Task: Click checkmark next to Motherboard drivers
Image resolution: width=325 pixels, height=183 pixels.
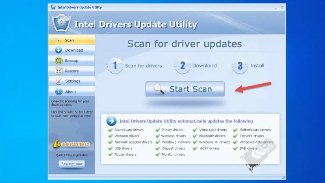Action: 235,130
